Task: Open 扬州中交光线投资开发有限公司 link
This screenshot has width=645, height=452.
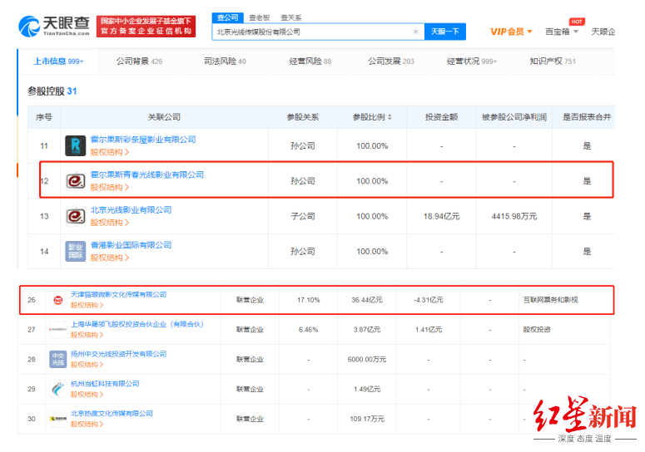Action: (x=118, y=354)
